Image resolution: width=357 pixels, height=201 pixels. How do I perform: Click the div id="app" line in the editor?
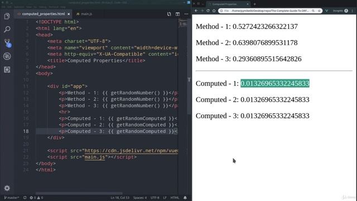pos(67,87)
